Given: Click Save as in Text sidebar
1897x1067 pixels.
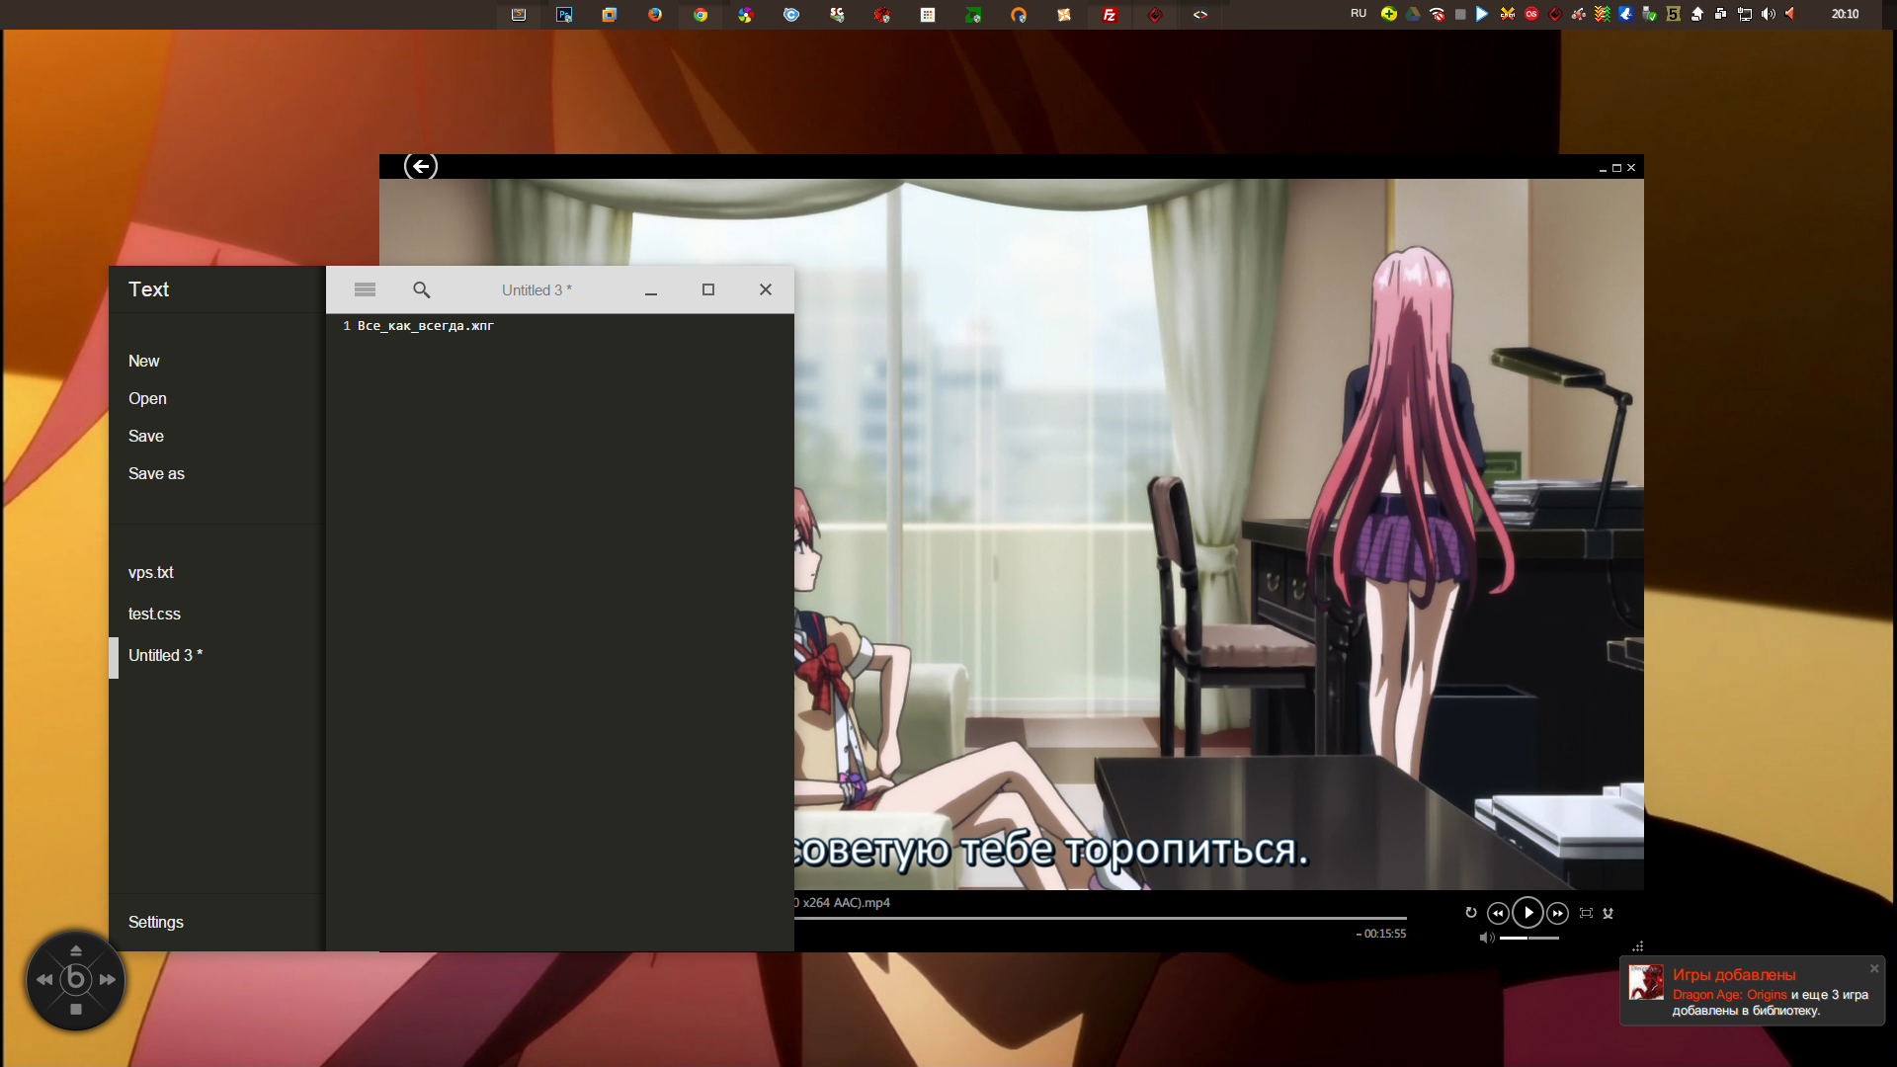Looking at the screenshot, I should tap(156, 474).
